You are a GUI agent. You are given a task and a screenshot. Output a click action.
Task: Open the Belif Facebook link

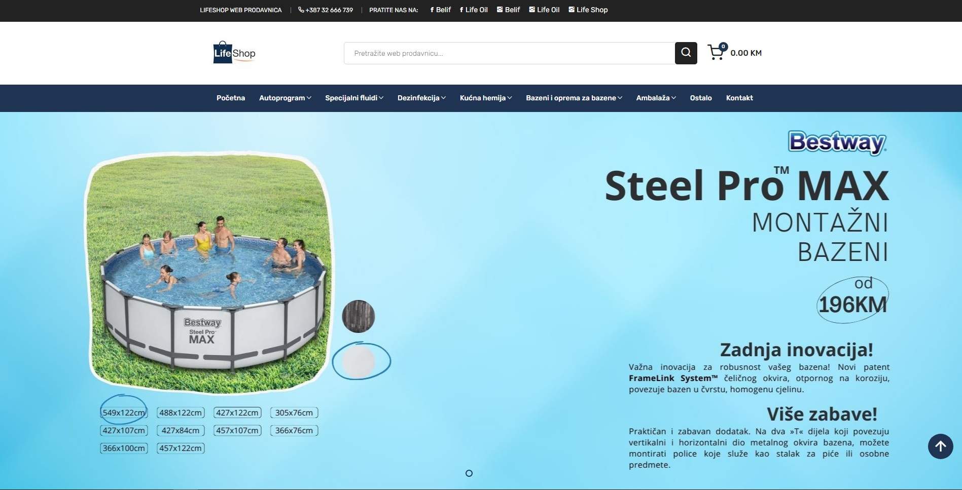click(440, 10)
